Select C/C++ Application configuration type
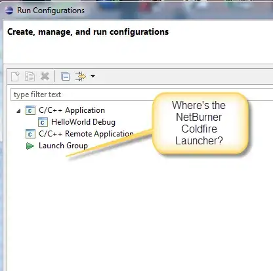Viewport: 273px width, 271px height. (x=72, y=110)
